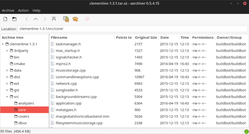Minimize the xarchiver window
249x134 pixels.
[231, 4]
